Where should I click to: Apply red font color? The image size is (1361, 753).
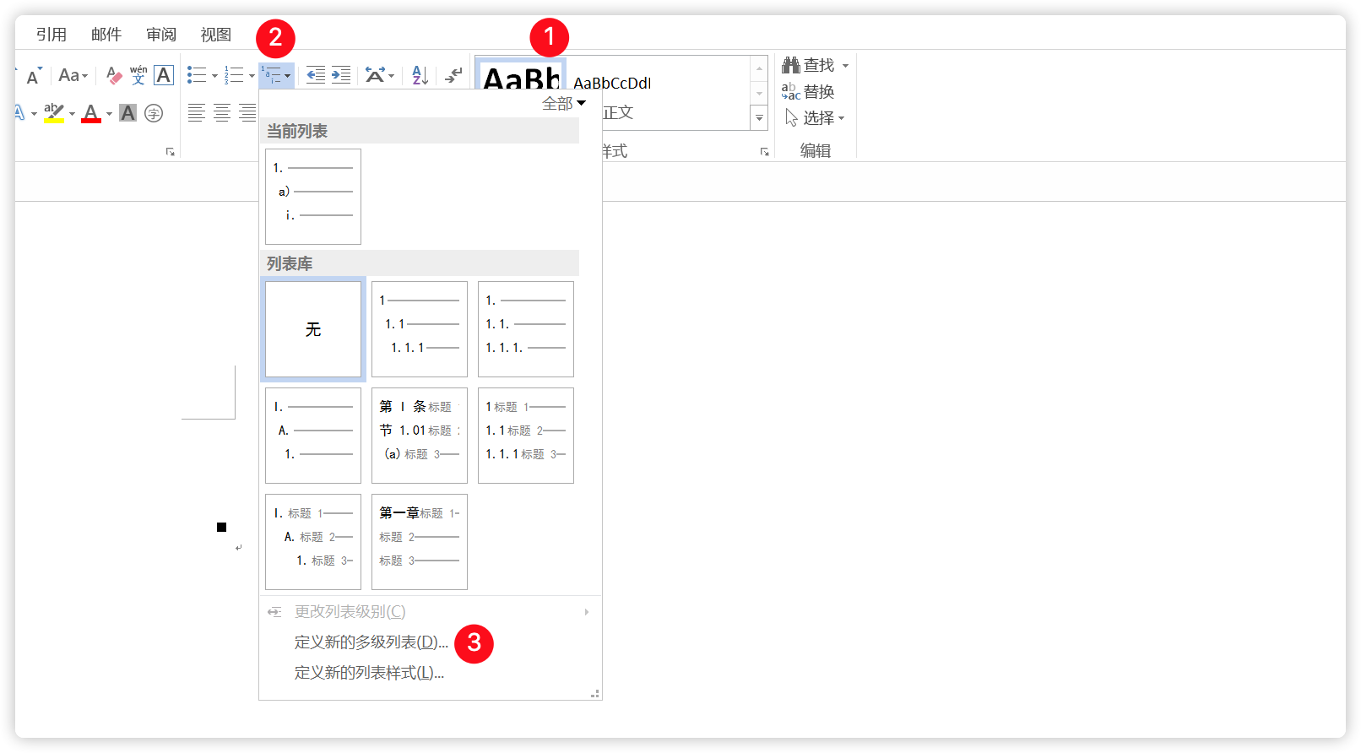(91, 112)
